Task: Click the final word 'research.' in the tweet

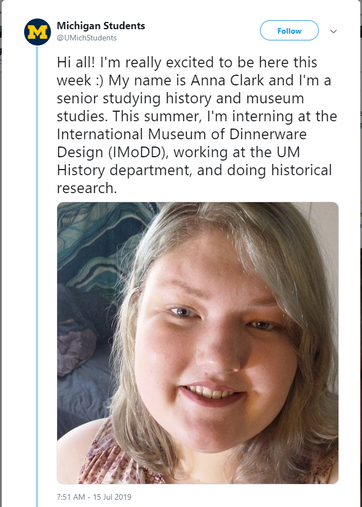Action: [x=87, y=188]
